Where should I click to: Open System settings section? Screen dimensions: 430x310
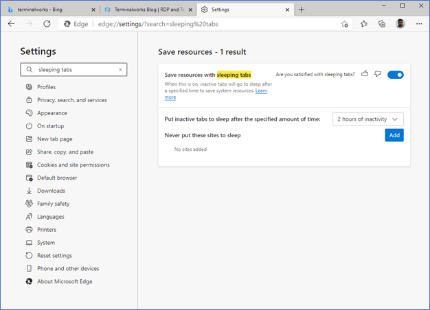point(46,243)
